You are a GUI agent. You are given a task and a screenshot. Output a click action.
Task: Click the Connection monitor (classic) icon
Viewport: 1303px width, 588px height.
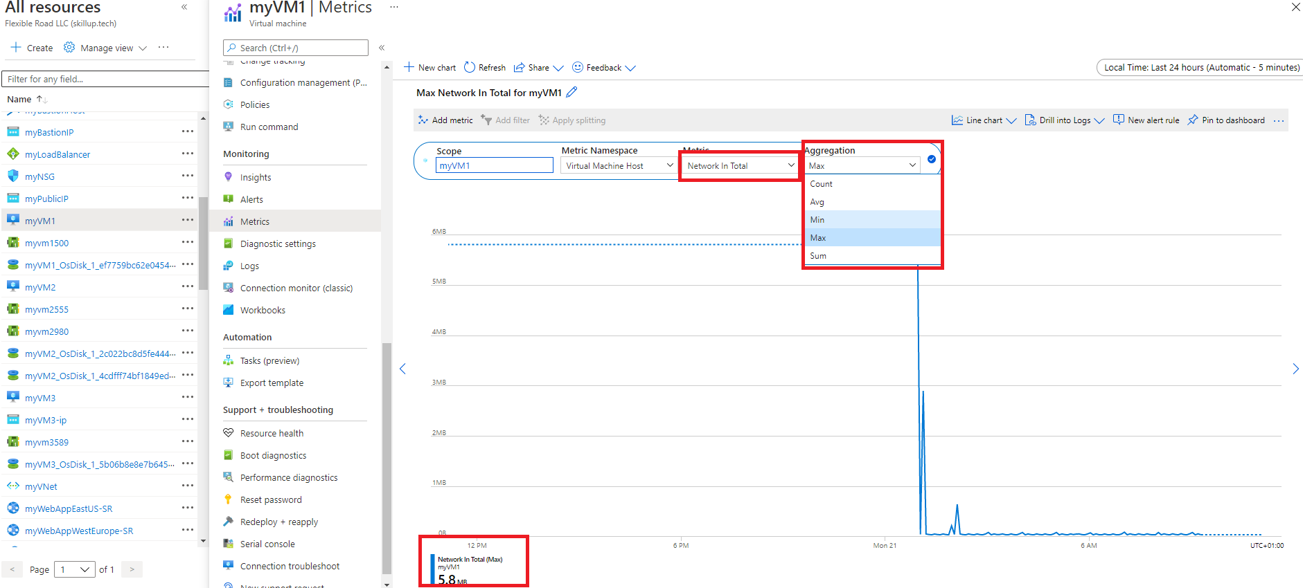click(x=229, y=288)
